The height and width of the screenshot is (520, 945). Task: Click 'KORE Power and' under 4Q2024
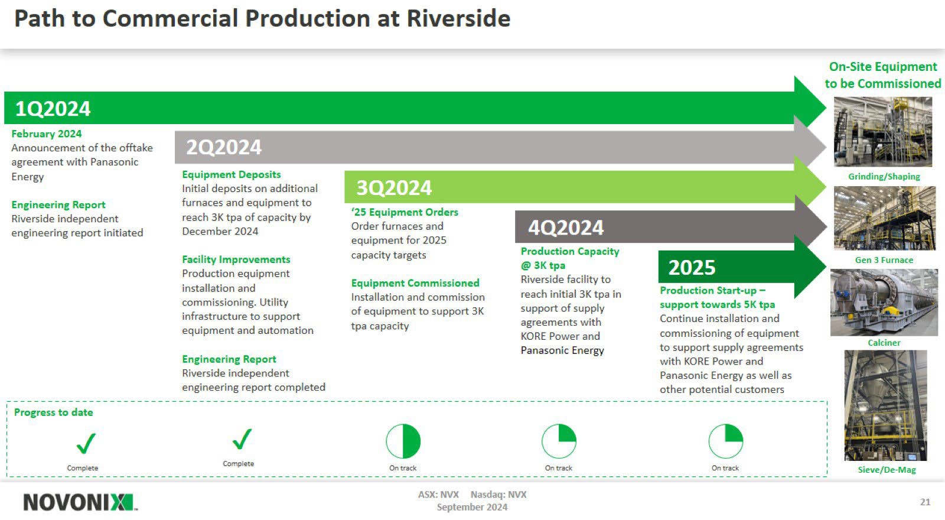tap(560, 336)
